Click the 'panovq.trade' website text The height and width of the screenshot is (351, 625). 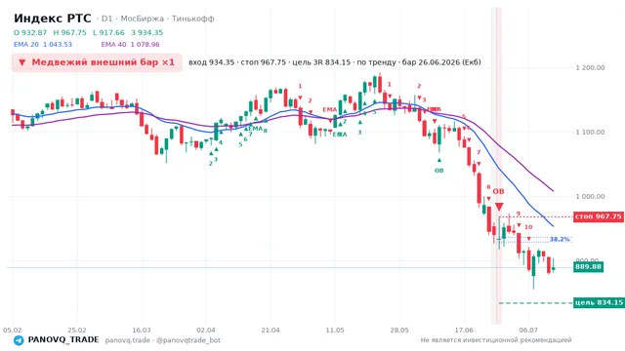pos(128,340)
